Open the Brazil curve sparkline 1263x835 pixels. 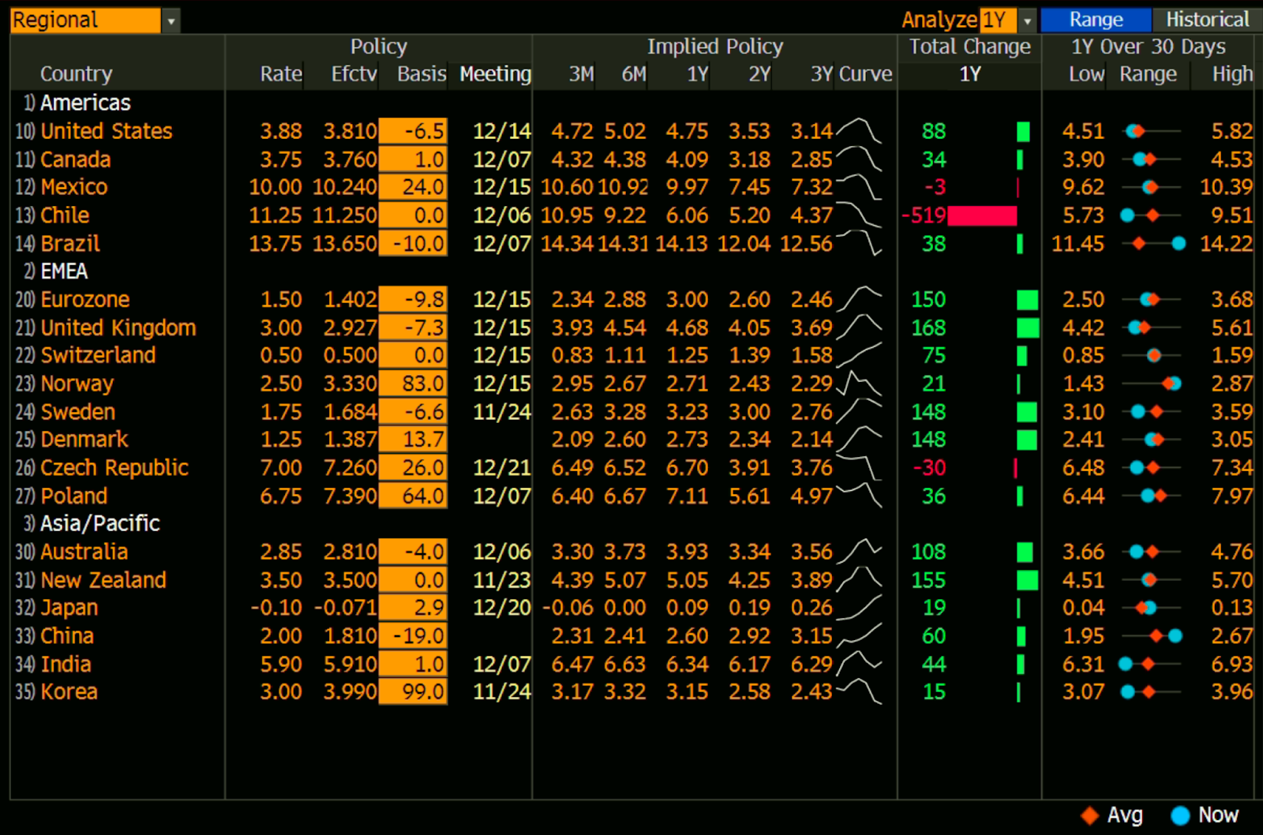point(859,243)
